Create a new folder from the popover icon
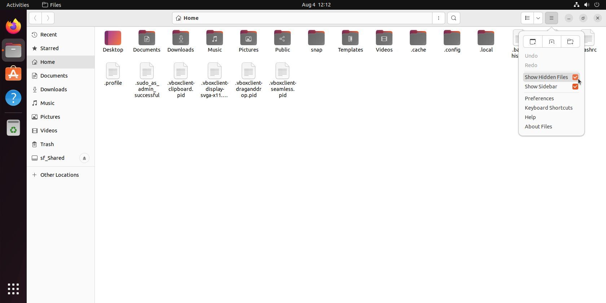This screenshot has height=303, width=606. (570, 42)
